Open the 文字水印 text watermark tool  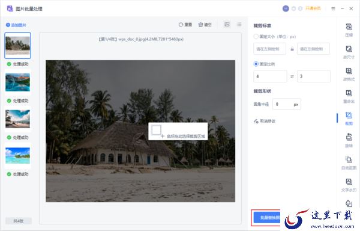349,185
